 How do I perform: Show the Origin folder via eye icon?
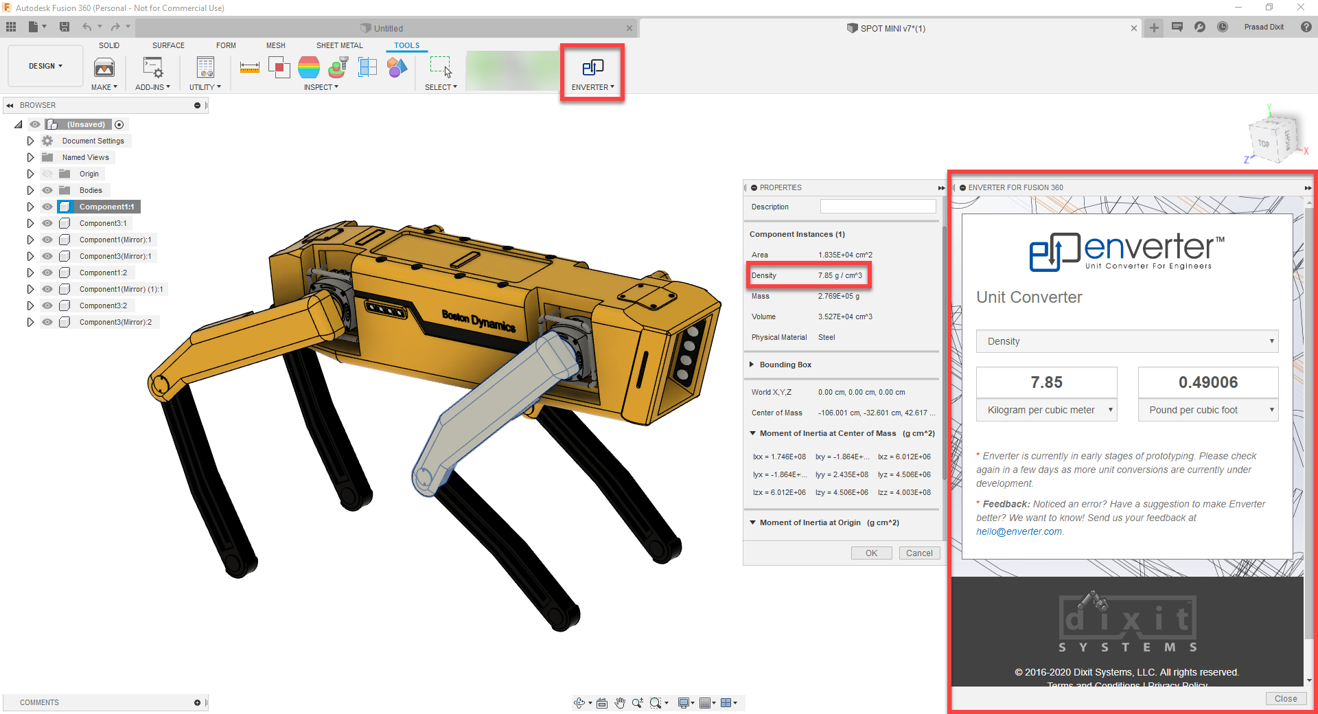pyautogui.click(x=47, y=174)
